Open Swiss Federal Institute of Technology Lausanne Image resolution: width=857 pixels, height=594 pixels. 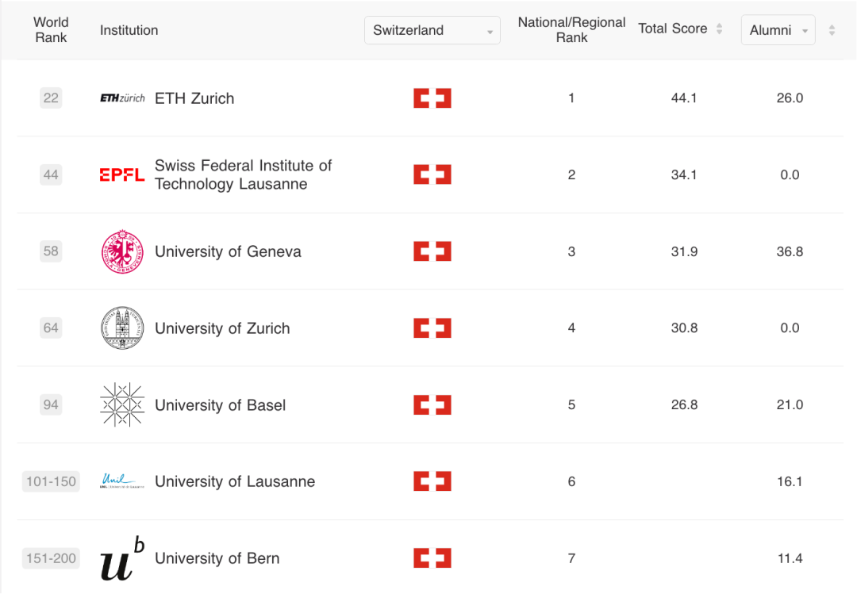[244, 174]
